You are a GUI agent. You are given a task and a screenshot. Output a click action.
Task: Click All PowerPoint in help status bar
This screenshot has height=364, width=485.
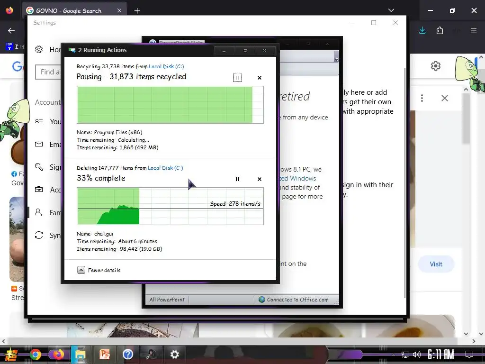pos(167,300)
